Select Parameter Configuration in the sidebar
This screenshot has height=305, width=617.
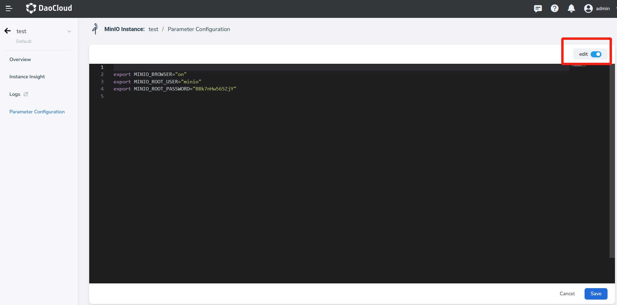tap(37, 112)
